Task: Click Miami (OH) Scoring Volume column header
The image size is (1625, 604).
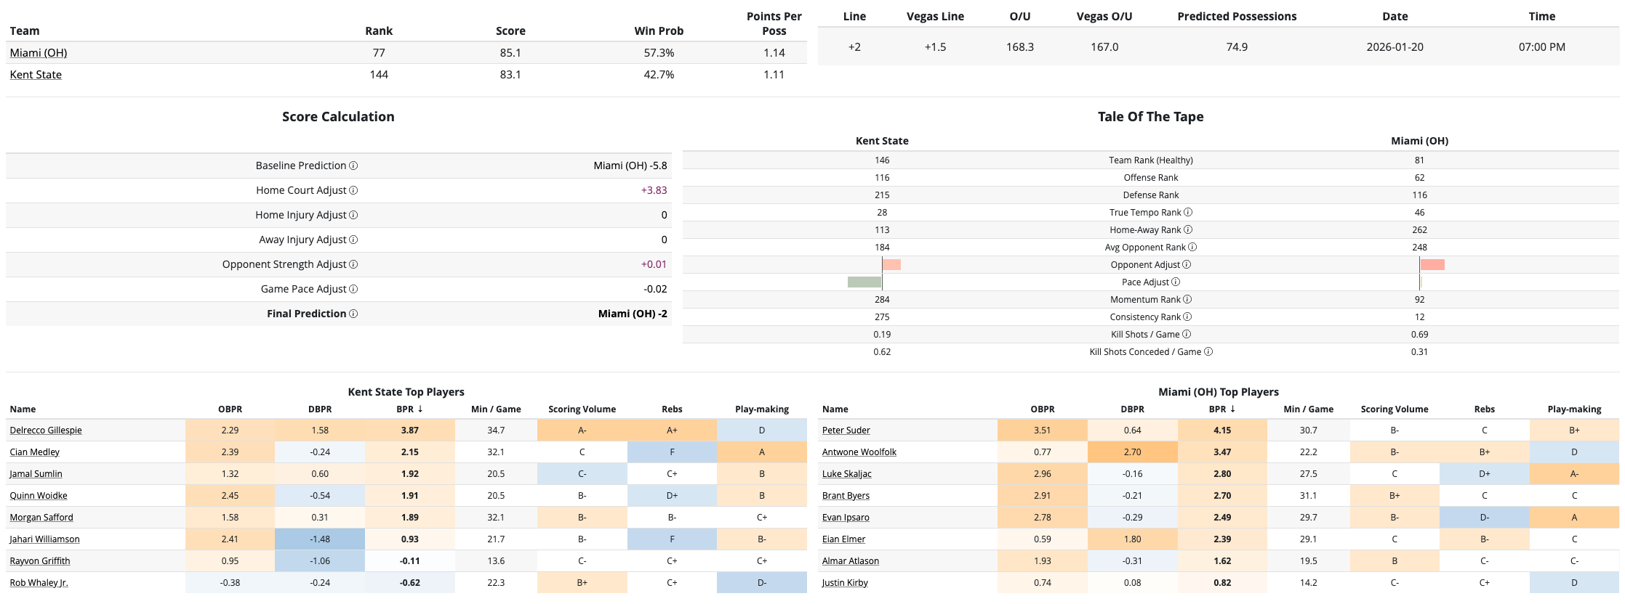Action: tap(1394, 409)
